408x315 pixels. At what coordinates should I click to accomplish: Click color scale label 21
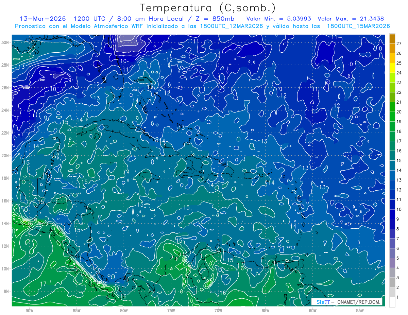399,102
